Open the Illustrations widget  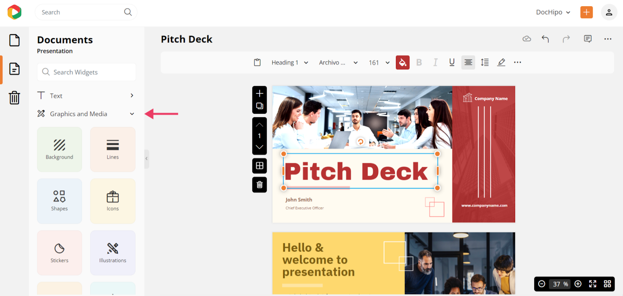tap(113, 253)
